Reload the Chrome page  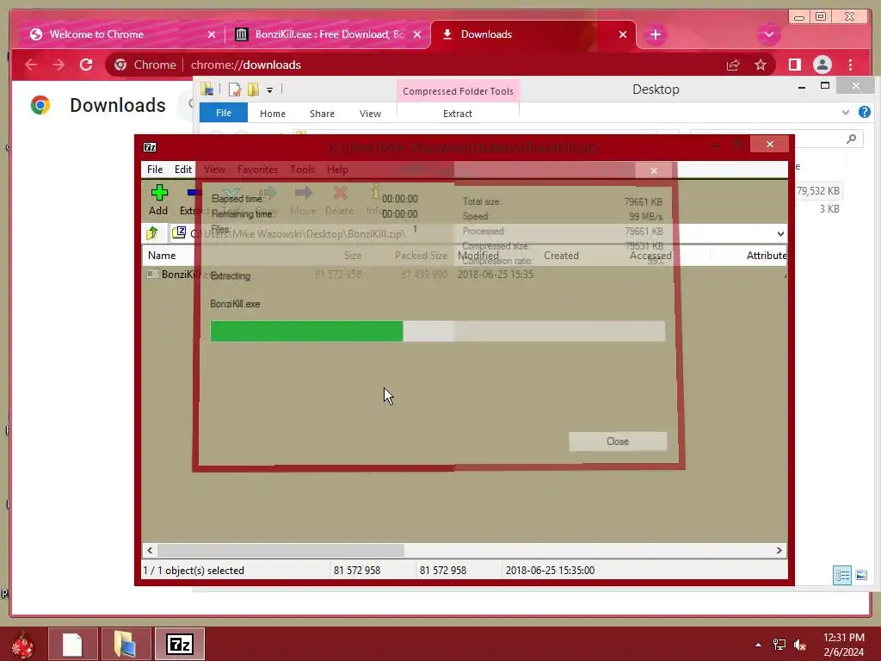tap(86, 65)
